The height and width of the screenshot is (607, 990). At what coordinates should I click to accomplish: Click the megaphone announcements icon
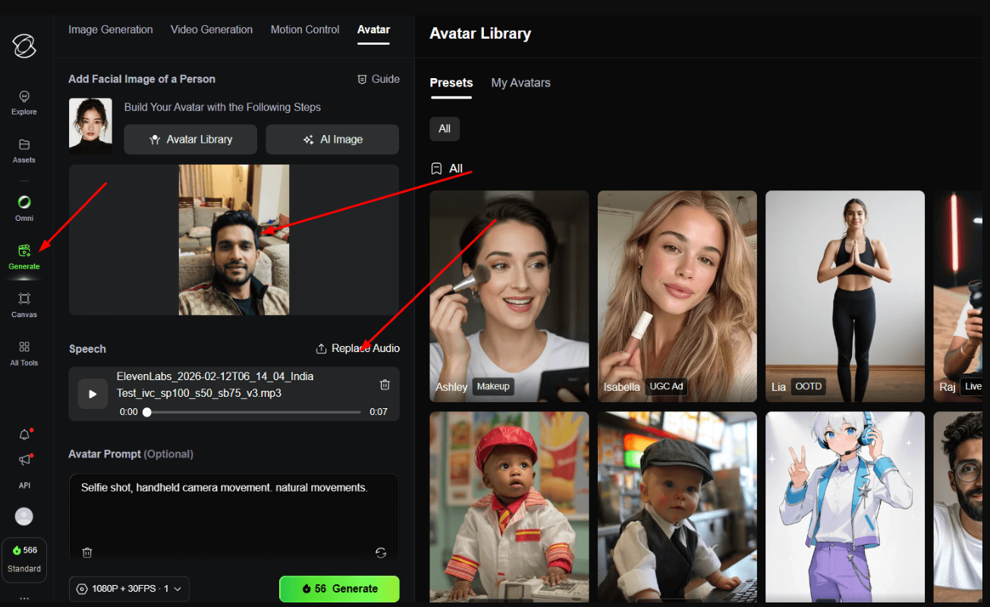[x=24, y=460]
